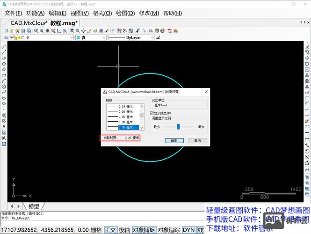Select the single-line Text tool (A)
Viewport: 311px width, 234px height.
(4, 127)
